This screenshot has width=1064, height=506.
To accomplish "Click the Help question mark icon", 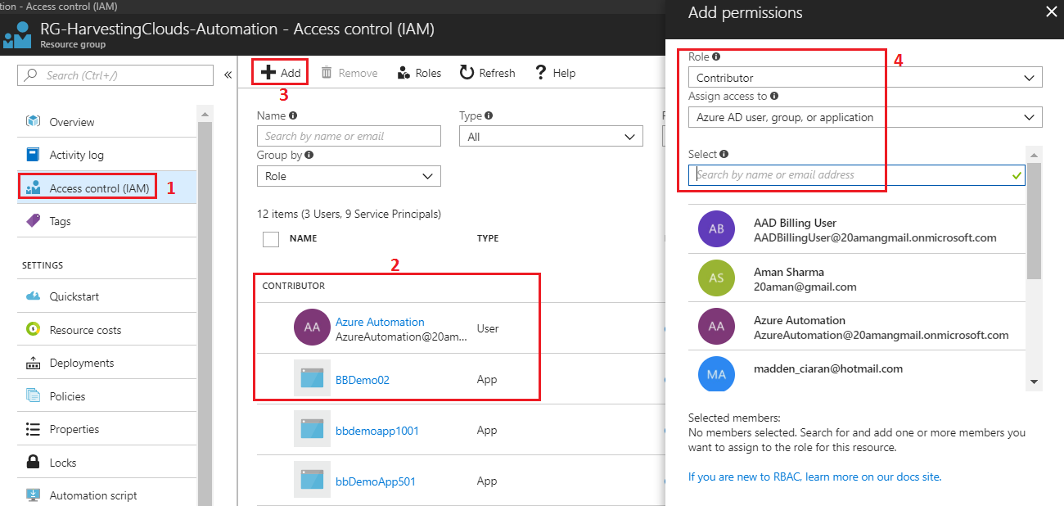I will [540, 73].
